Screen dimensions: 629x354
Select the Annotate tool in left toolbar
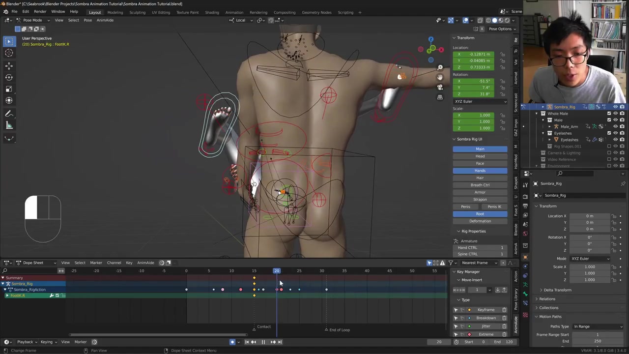pyautogui.click(x=9, y=114)
